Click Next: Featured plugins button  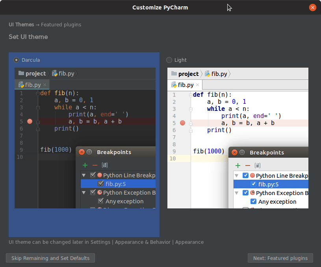(x=280, y=258)
